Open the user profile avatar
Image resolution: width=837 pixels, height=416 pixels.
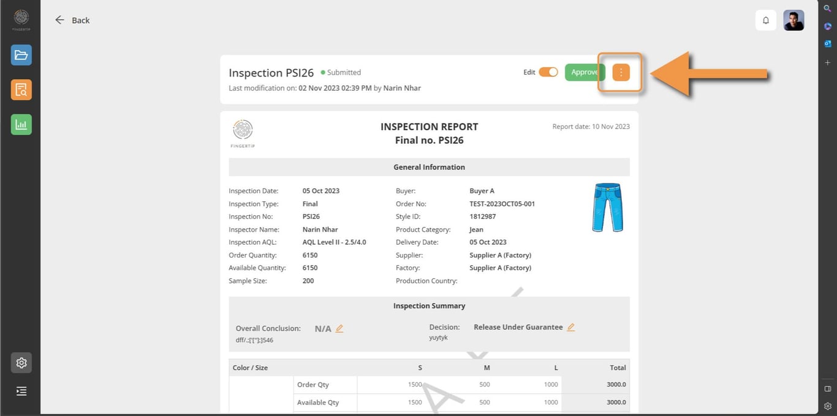pos(794,20)
